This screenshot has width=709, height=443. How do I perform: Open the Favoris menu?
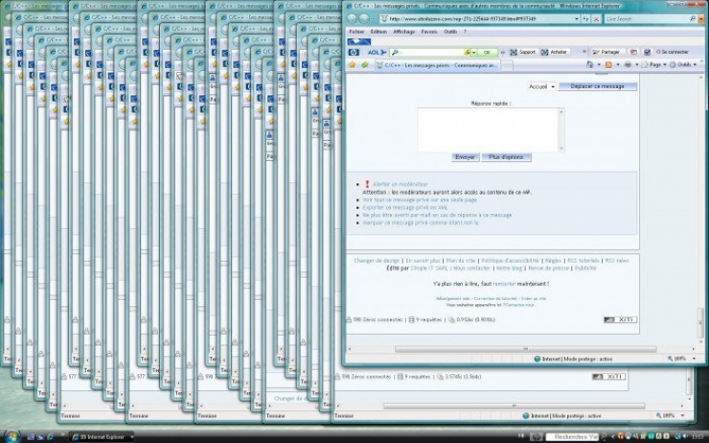coord(428,32)
